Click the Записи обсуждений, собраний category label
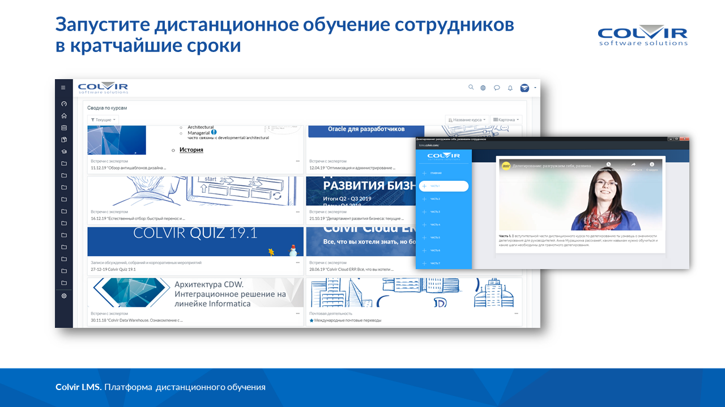Viewport: 725px width, 407px height. pos(146,262)
